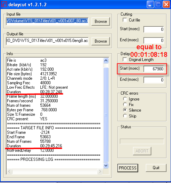Maximize the delaycut window

coord(158,5)
